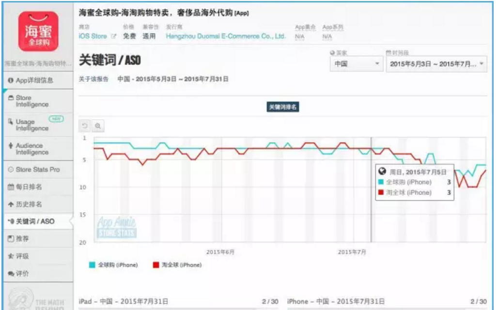This screenshot has width=497, height=310.
Task: Reset the chart zoom with undo icon
Action: tap(85, 126)
